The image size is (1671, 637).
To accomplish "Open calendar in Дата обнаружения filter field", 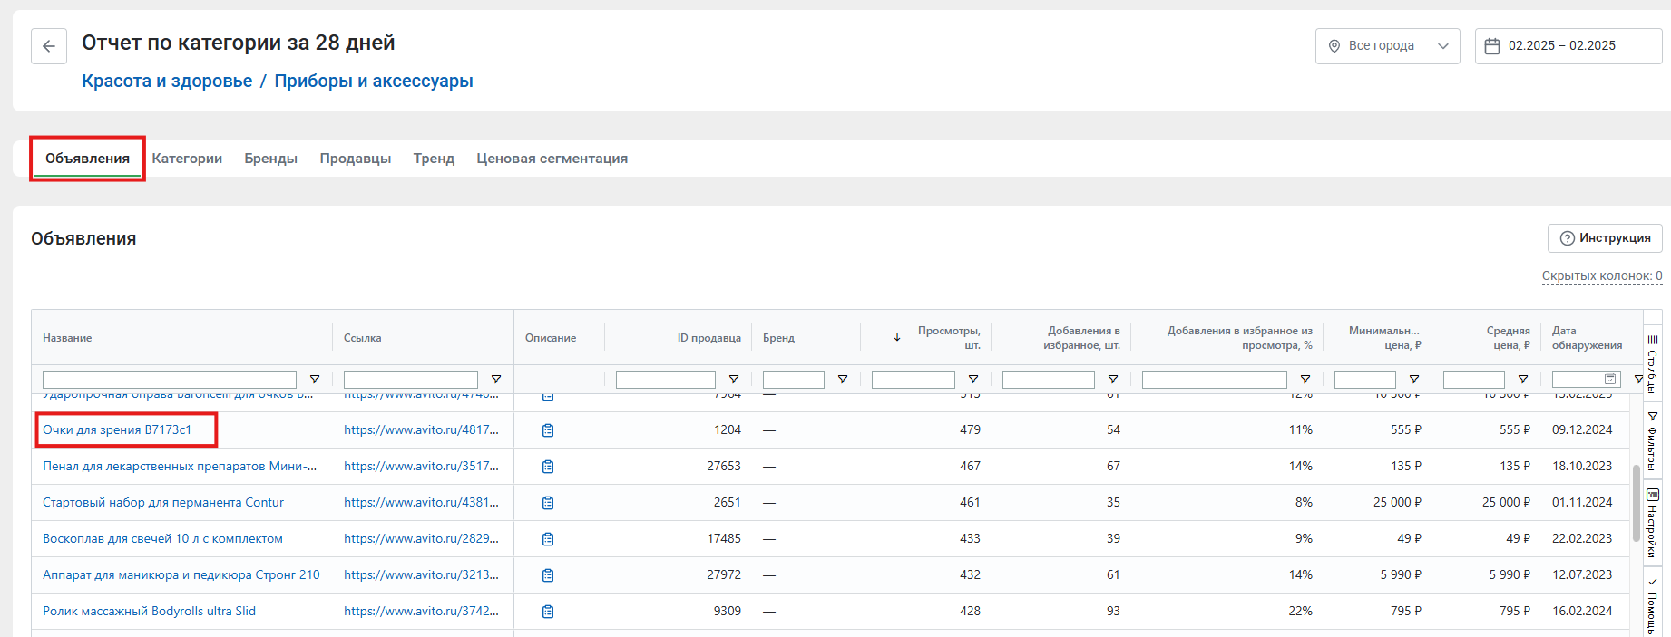I will click(1610, 380).
